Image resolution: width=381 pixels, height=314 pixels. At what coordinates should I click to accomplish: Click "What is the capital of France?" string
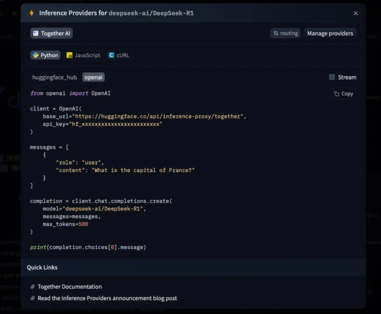pyautogui.click(x=143, y=170)
